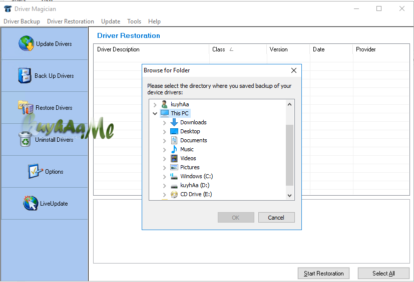Select the Downloads folder label
The width and height of the screenshot is (414, 282).
193,122
